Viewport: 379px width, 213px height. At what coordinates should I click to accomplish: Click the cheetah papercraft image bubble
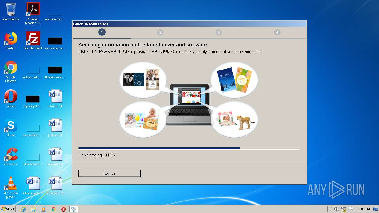234,120
